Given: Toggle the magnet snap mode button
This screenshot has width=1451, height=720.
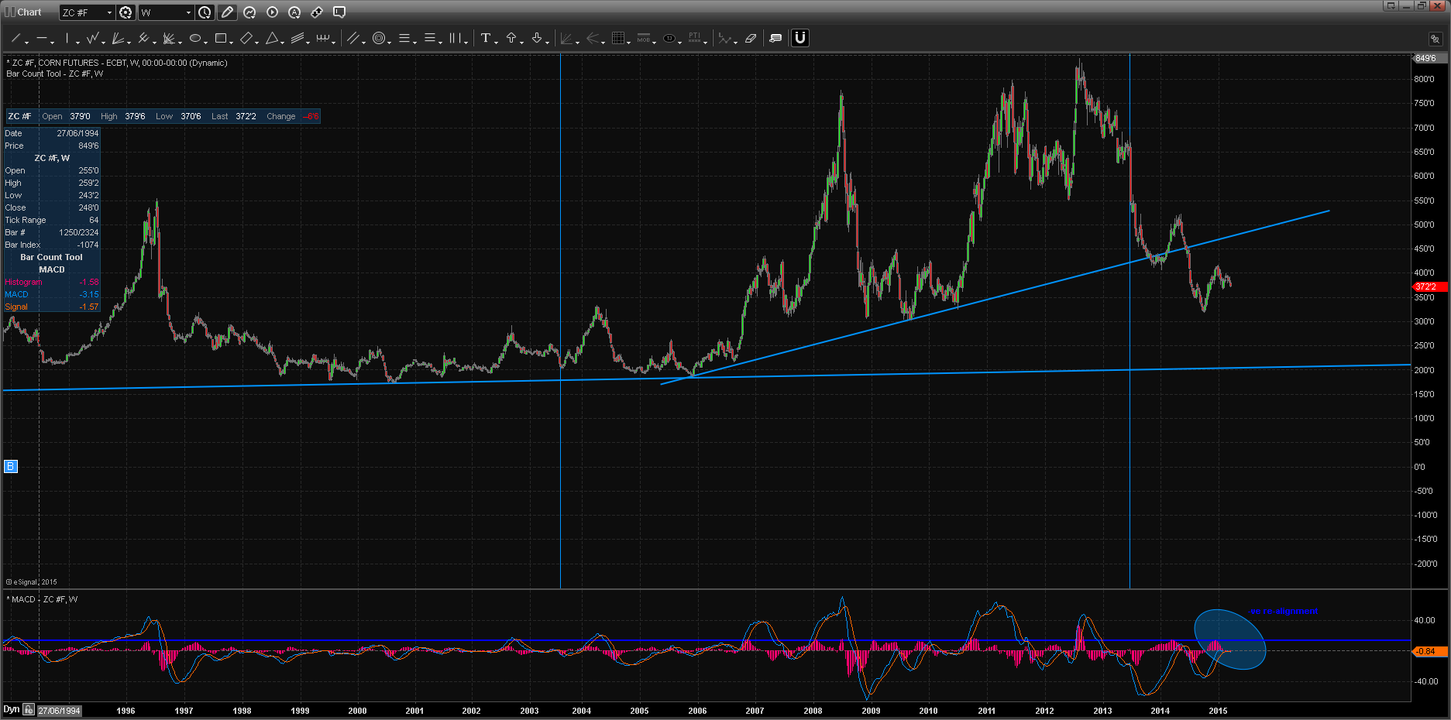Looking at the screenshot, I should pos(799,38).
